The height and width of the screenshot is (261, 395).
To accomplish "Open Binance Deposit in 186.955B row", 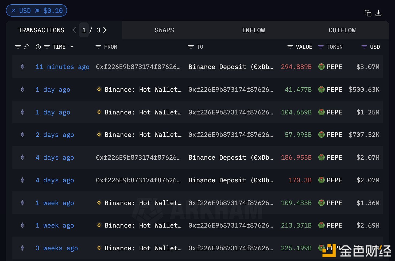I will tap(231, 158).
